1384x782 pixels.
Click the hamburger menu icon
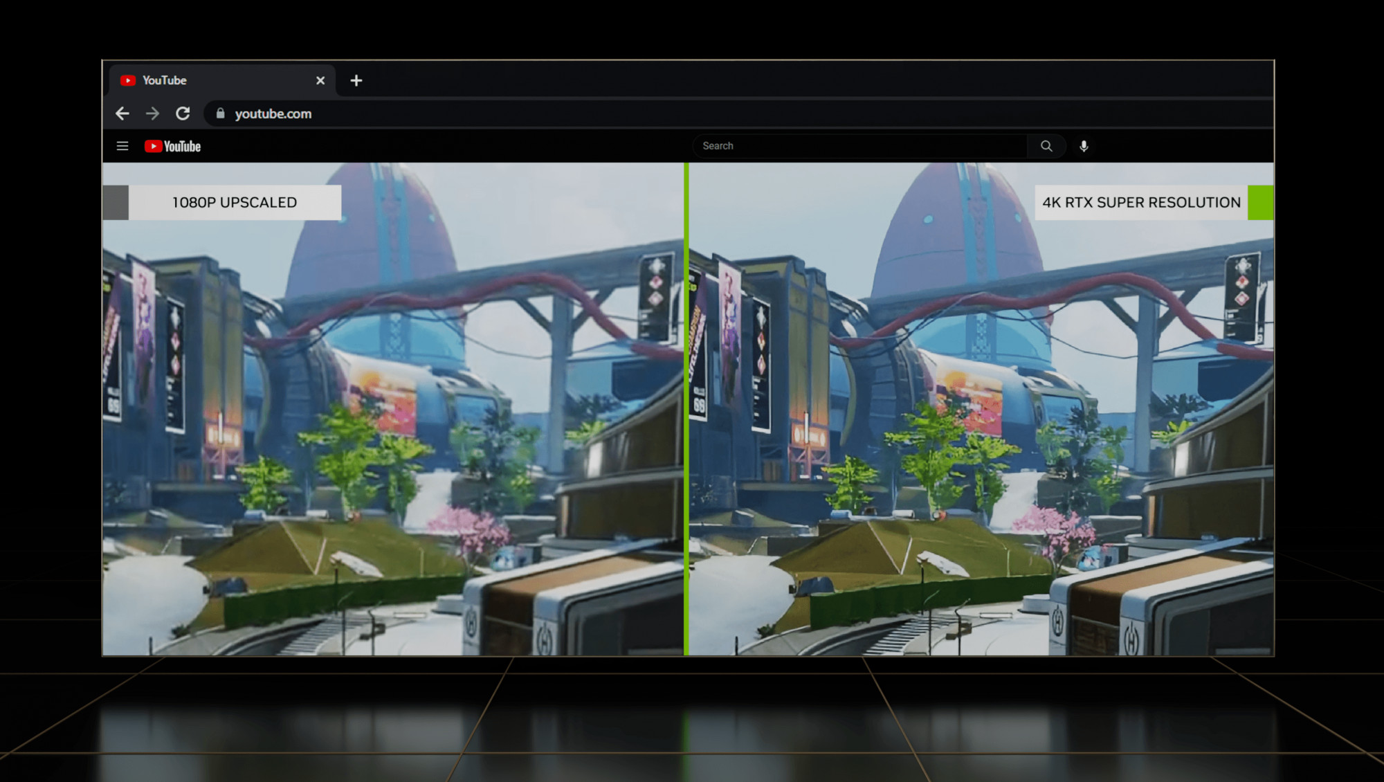point(122,145)
